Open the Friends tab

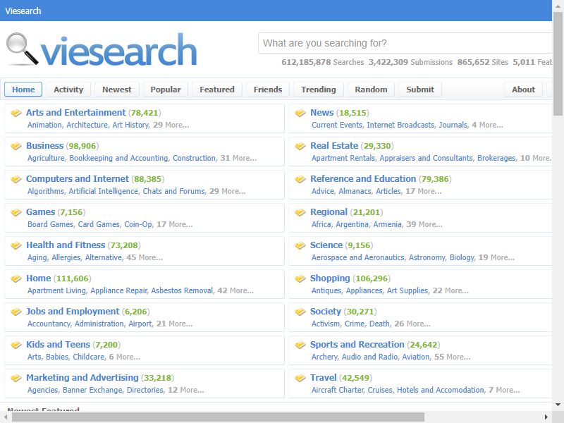pyautogui.click(x=268, y=90)
